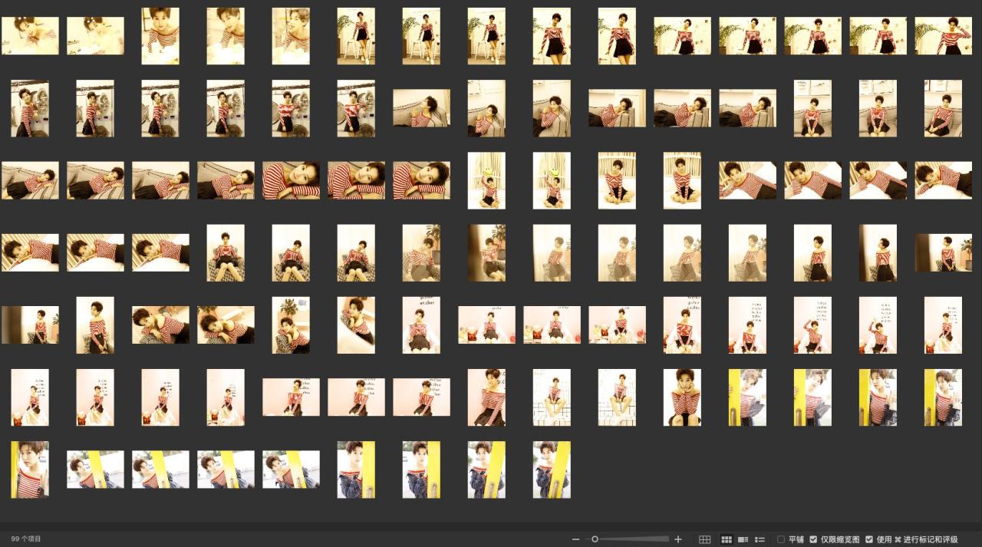The image size is (982, 547).
Task: Click the lock thumbnail grid icon
Action: (x=704, y=539)
